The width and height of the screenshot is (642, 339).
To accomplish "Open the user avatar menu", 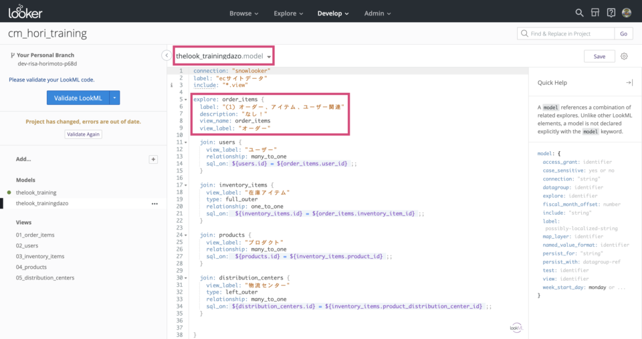I will tap(627, 13).
